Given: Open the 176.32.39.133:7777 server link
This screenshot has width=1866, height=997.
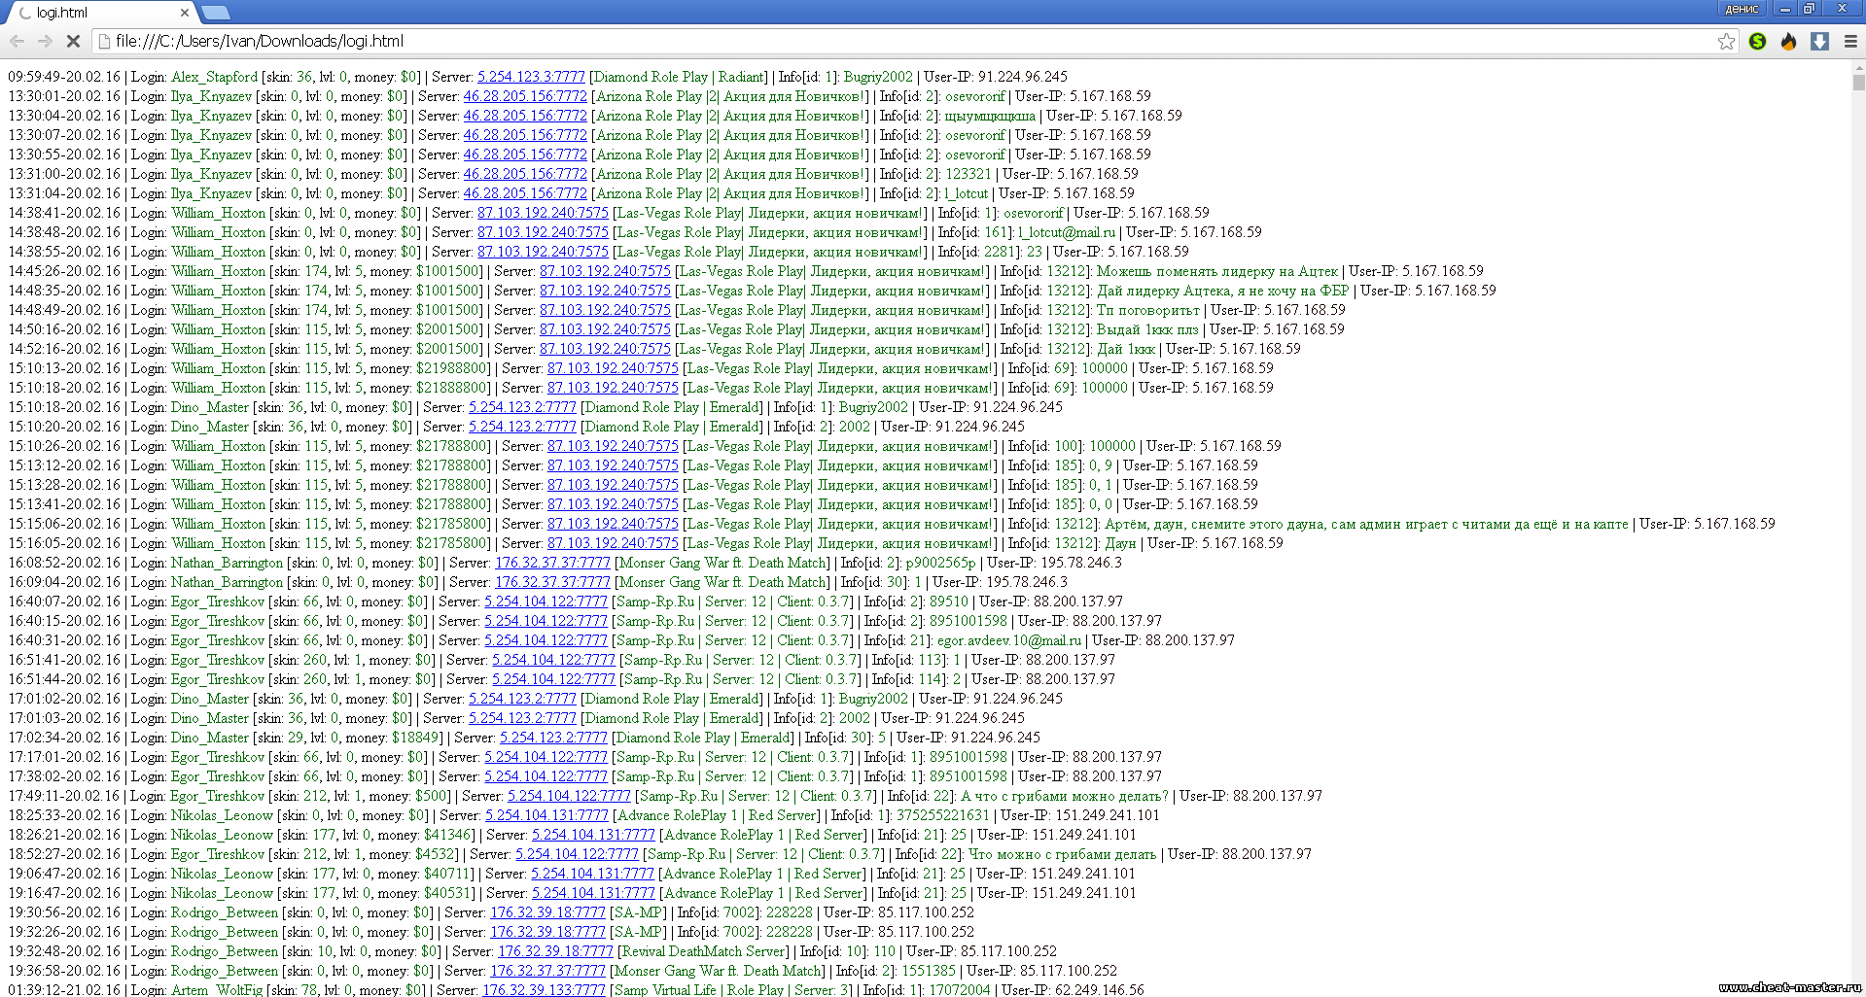Looking at the screenshot, I should tap(544, 989).
